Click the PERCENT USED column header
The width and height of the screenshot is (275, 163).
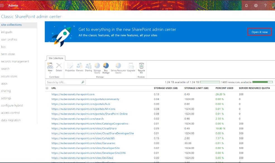224,88
